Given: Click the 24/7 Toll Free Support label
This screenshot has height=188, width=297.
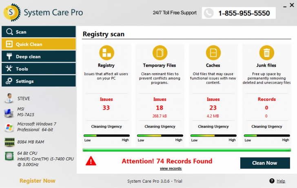Looking at the screenshot, I should click(175, 13).
